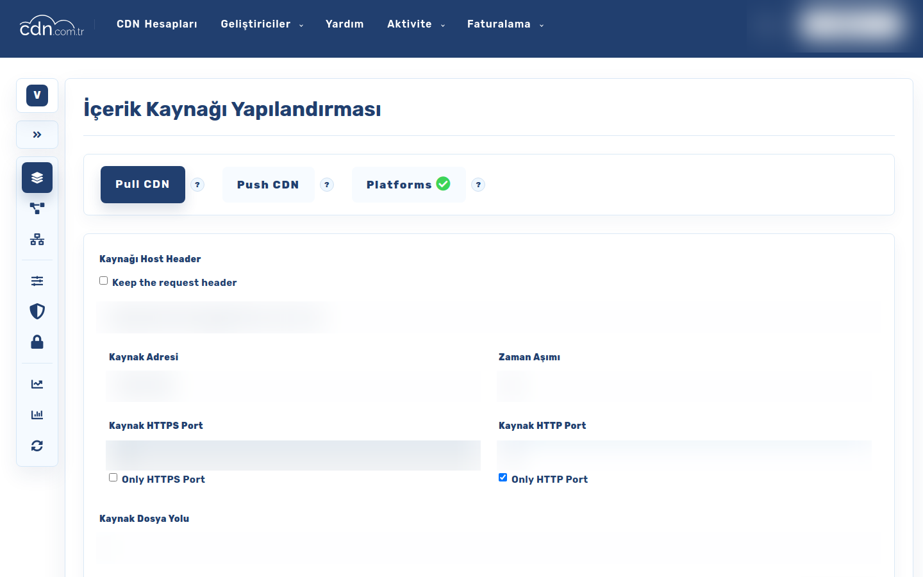This screenshot has height=577, width=923.
Task: Open the shield security sidebar icon
Action: [x=37, y=311]
